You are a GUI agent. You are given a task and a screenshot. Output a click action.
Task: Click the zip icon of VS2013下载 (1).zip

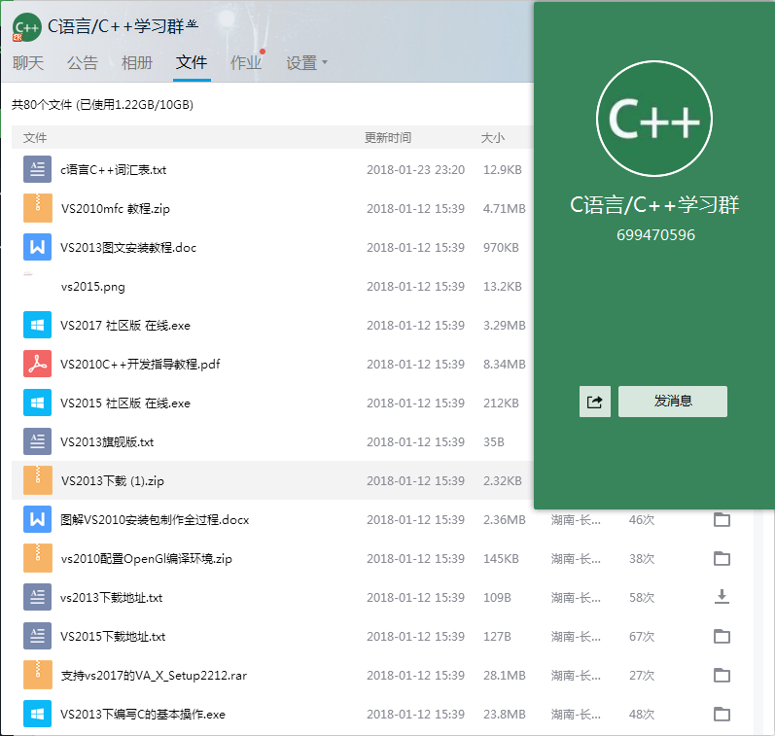tap(38, 480)
